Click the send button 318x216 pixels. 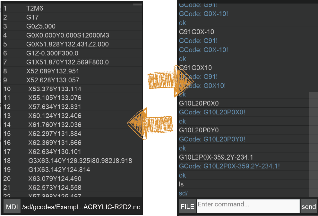click(309, 206)
